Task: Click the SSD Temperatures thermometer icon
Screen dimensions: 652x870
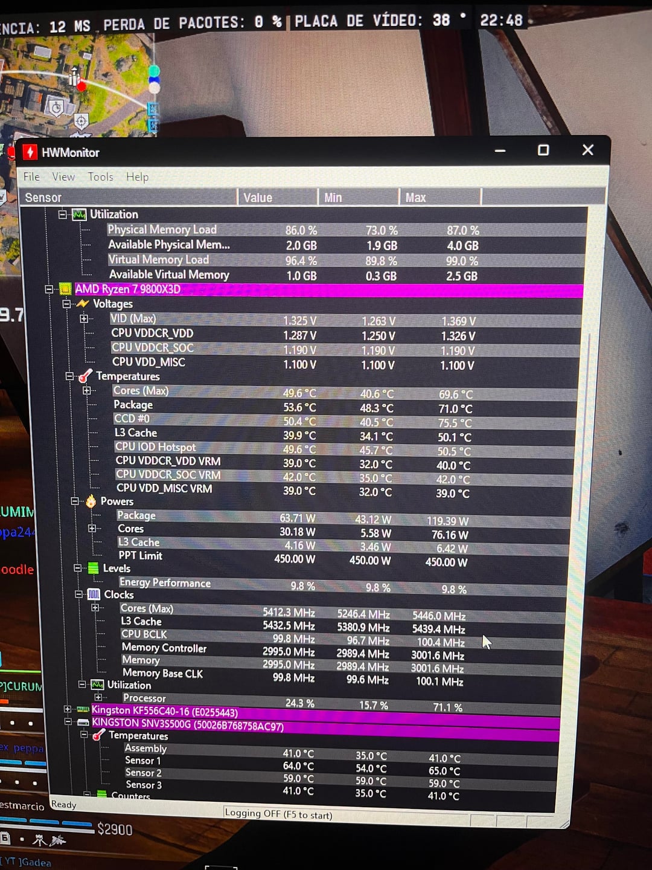Action: click(98, 735)
